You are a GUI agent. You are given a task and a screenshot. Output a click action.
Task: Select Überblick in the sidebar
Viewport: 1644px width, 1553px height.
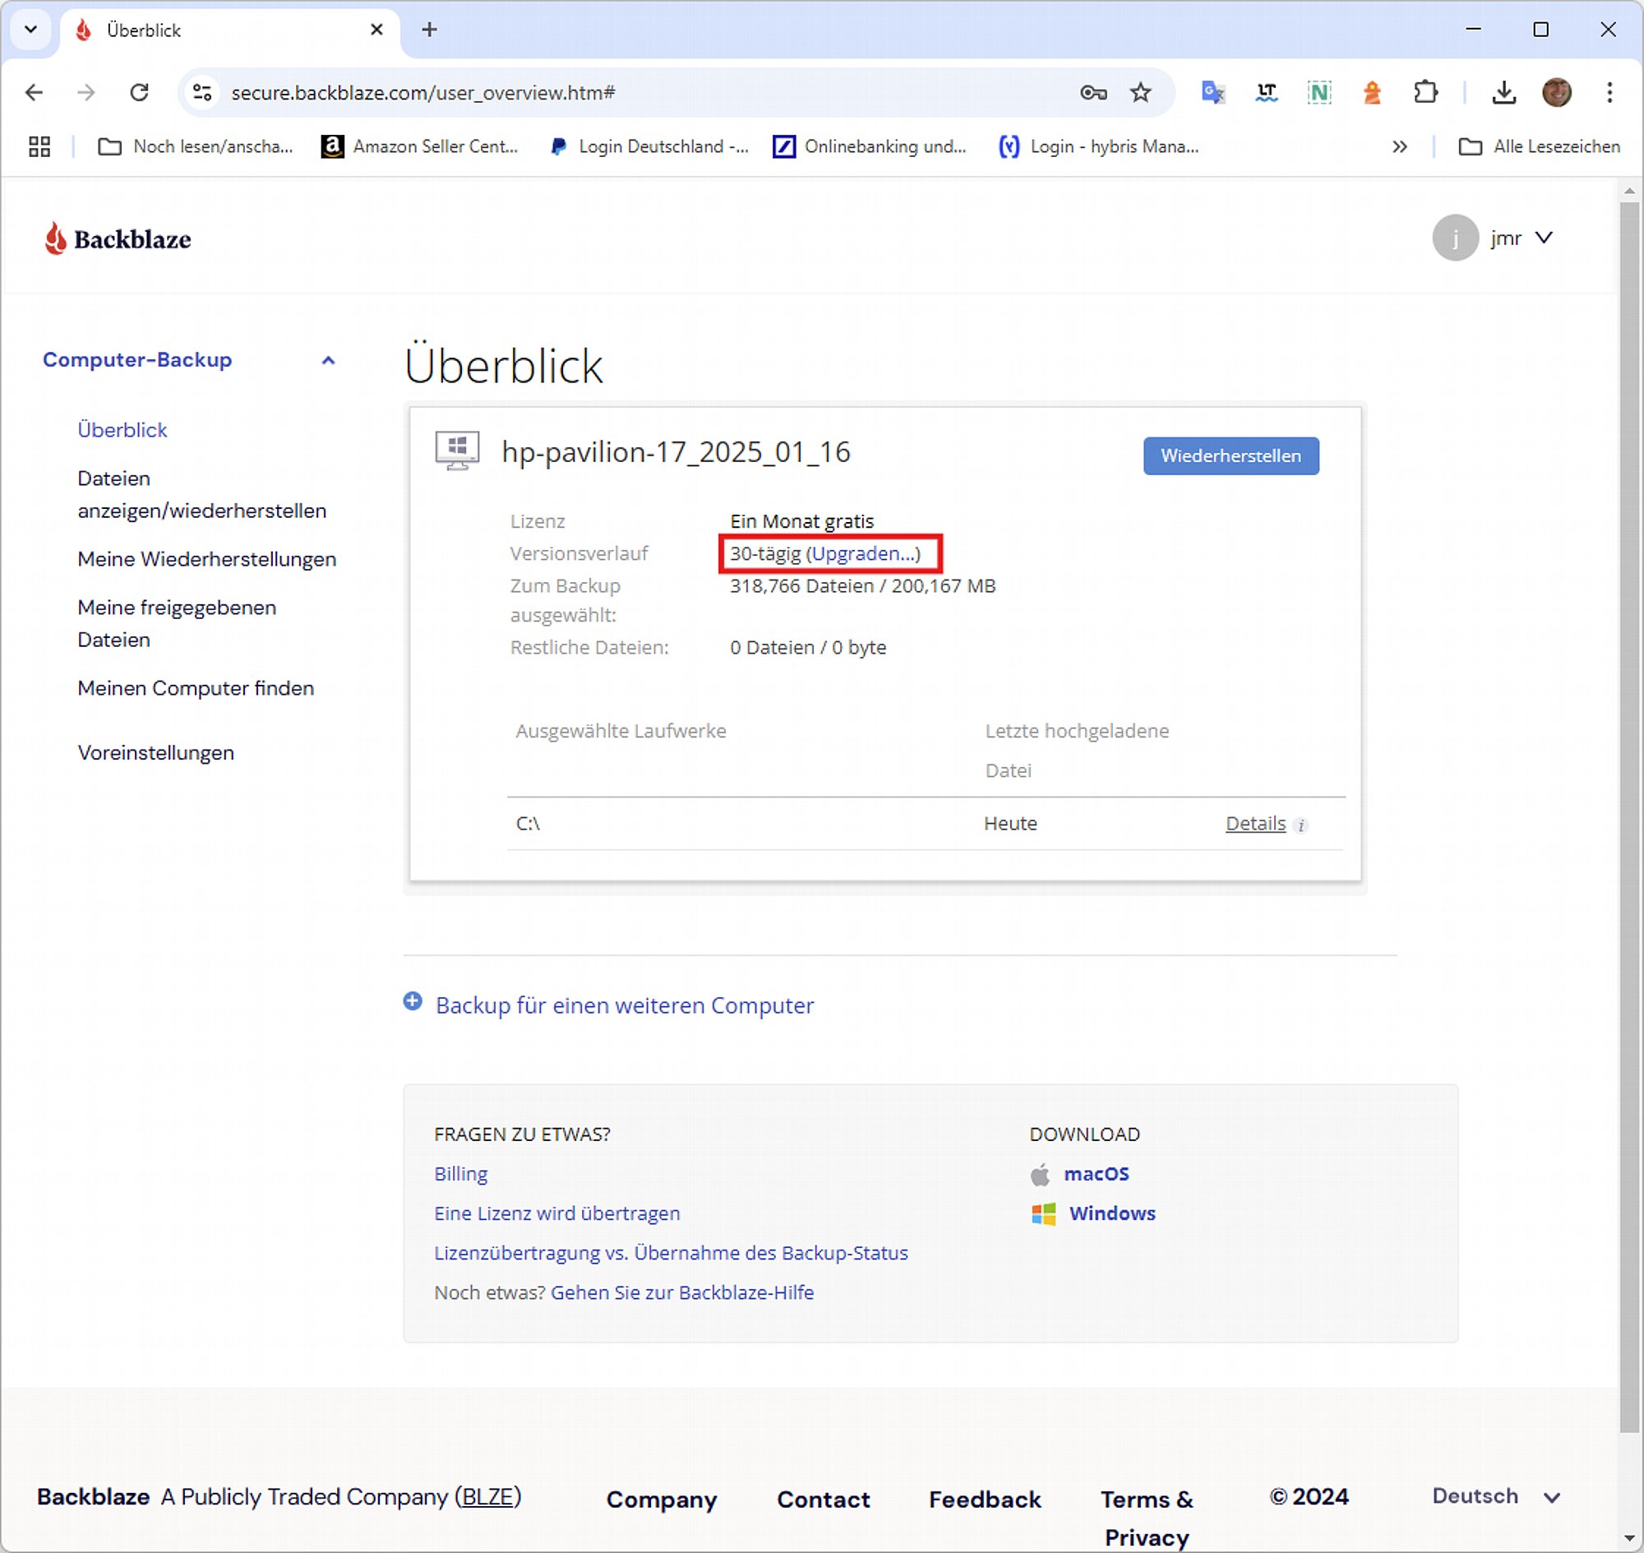click(122, 430)
